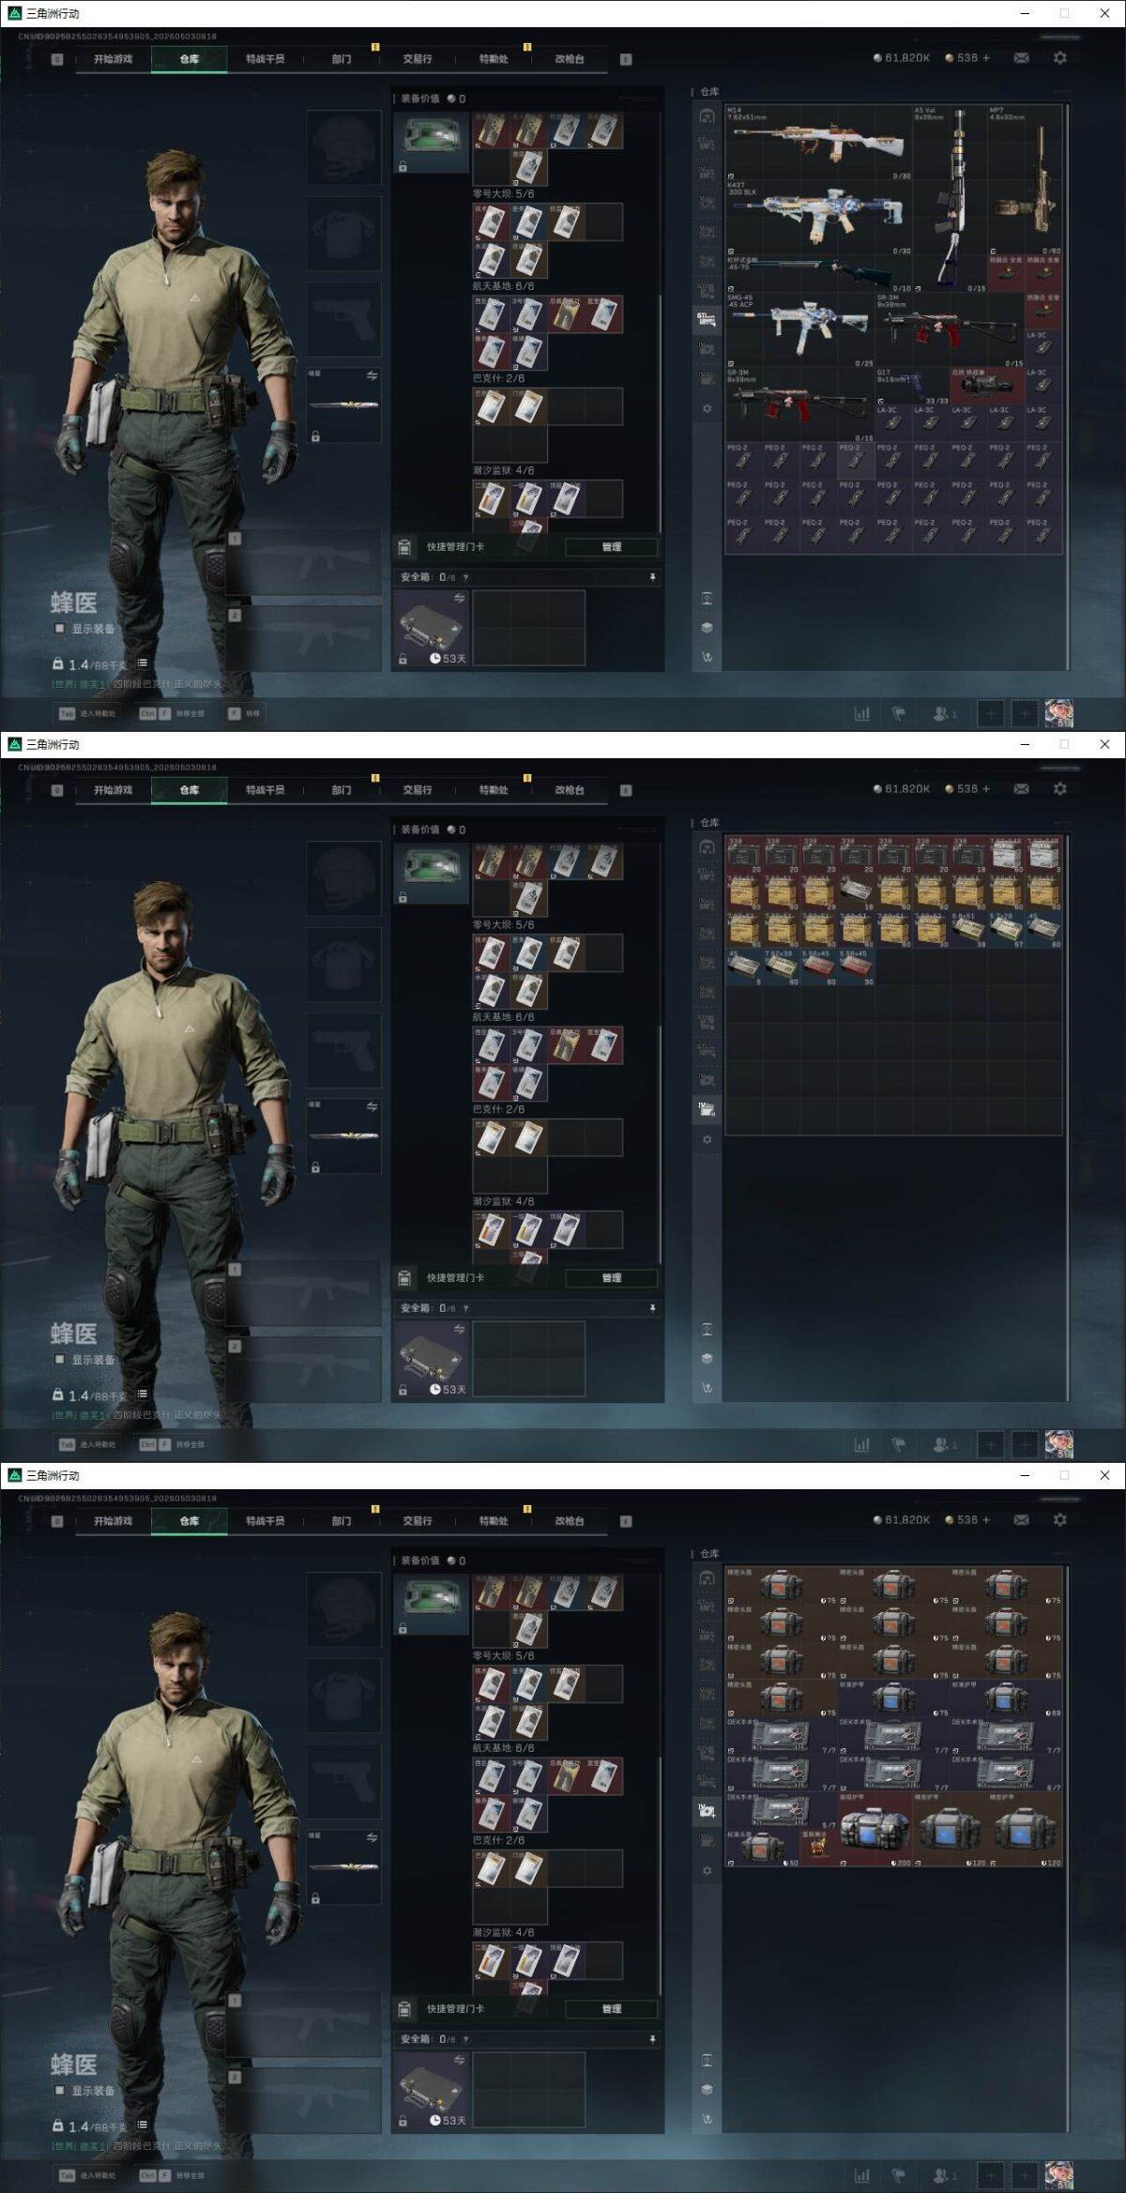Toggle pin icon on 安全箱 bar, top window

pyautogui.click(x=653, y=577)
